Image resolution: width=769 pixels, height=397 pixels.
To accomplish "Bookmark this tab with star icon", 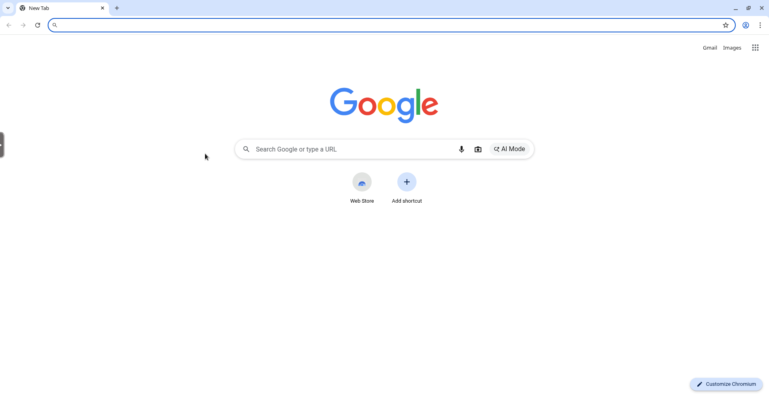I will [726, 25].
